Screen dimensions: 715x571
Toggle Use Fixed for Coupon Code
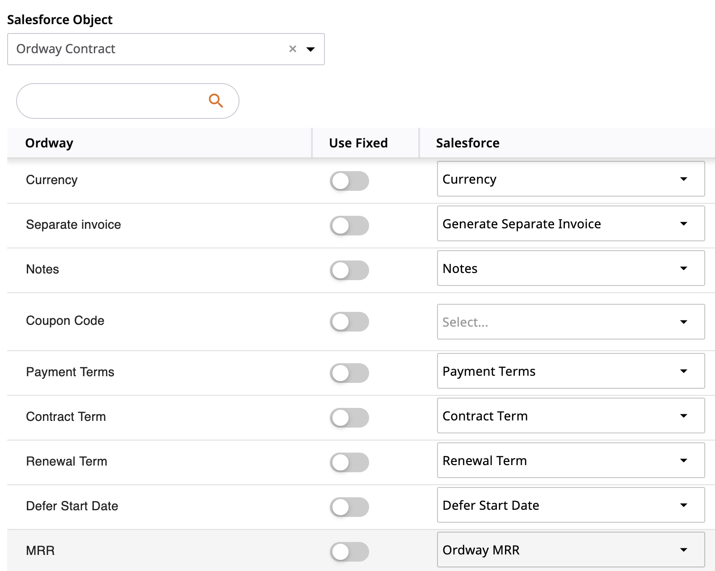(349, 322)
